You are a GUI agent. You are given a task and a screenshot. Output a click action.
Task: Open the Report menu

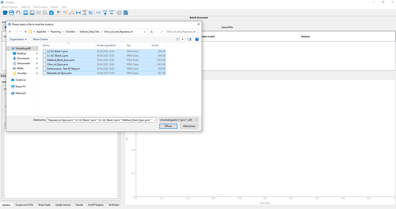click(55, 7)
